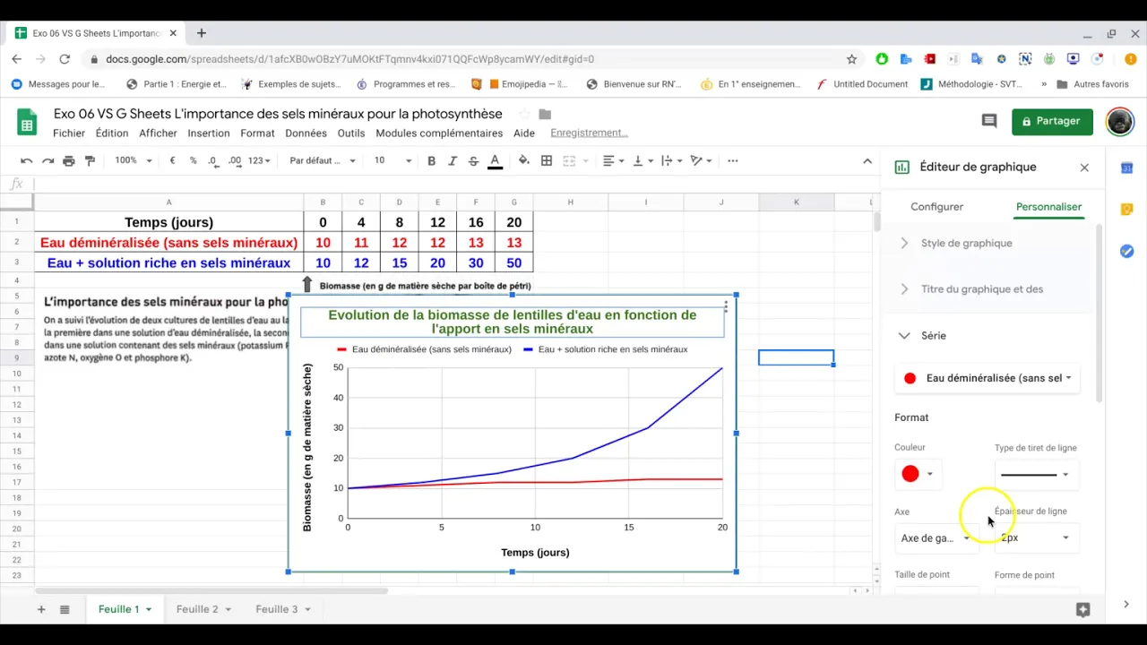The image size is (1147, 645).
Task: Open the Autres favoris bookmarks folder
Action: [x=1092, y=84]
